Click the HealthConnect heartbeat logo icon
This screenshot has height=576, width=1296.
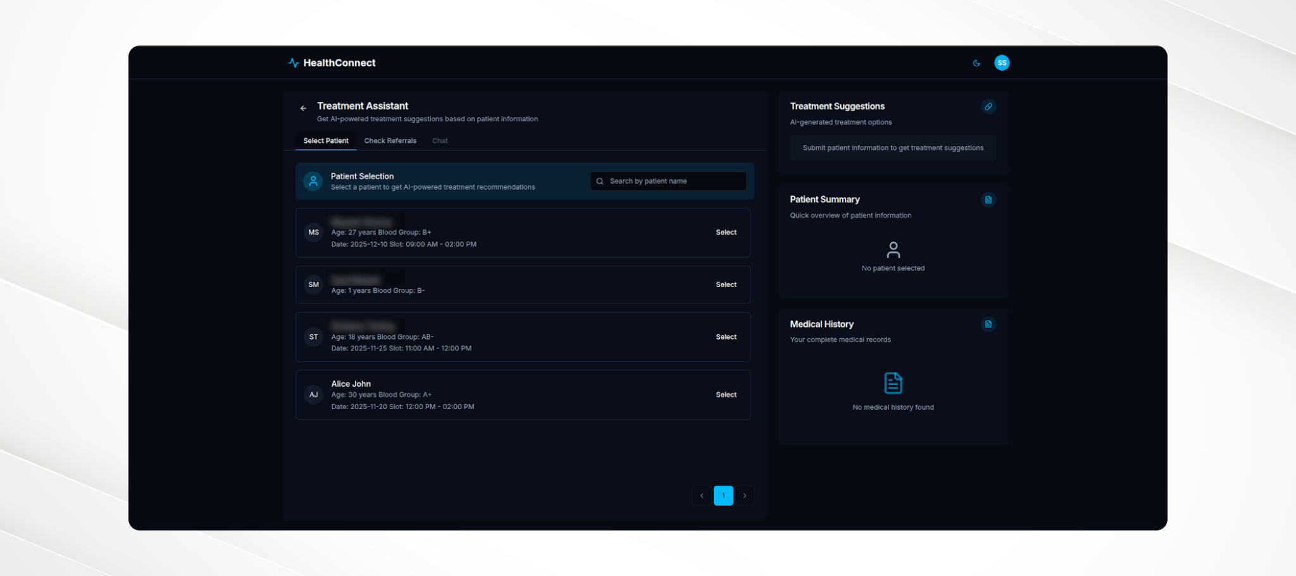point(294,63)
